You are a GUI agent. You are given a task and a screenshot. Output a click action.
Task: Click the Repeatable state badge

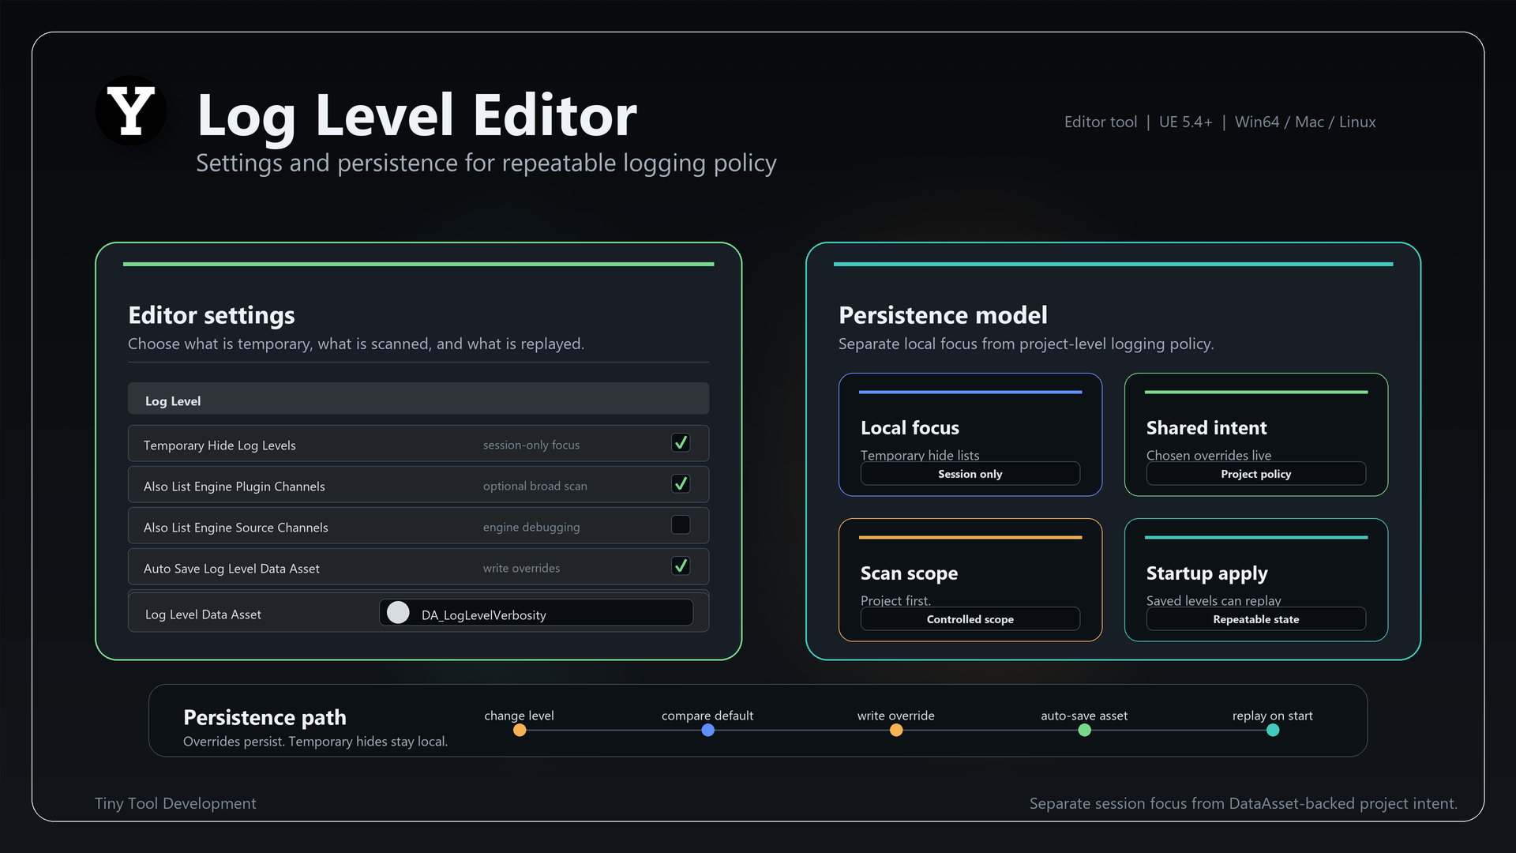click(x=1255, y=619)
